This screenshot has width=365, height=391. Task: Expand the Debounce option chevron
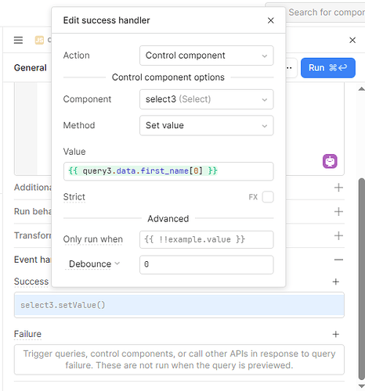(117, 264)
